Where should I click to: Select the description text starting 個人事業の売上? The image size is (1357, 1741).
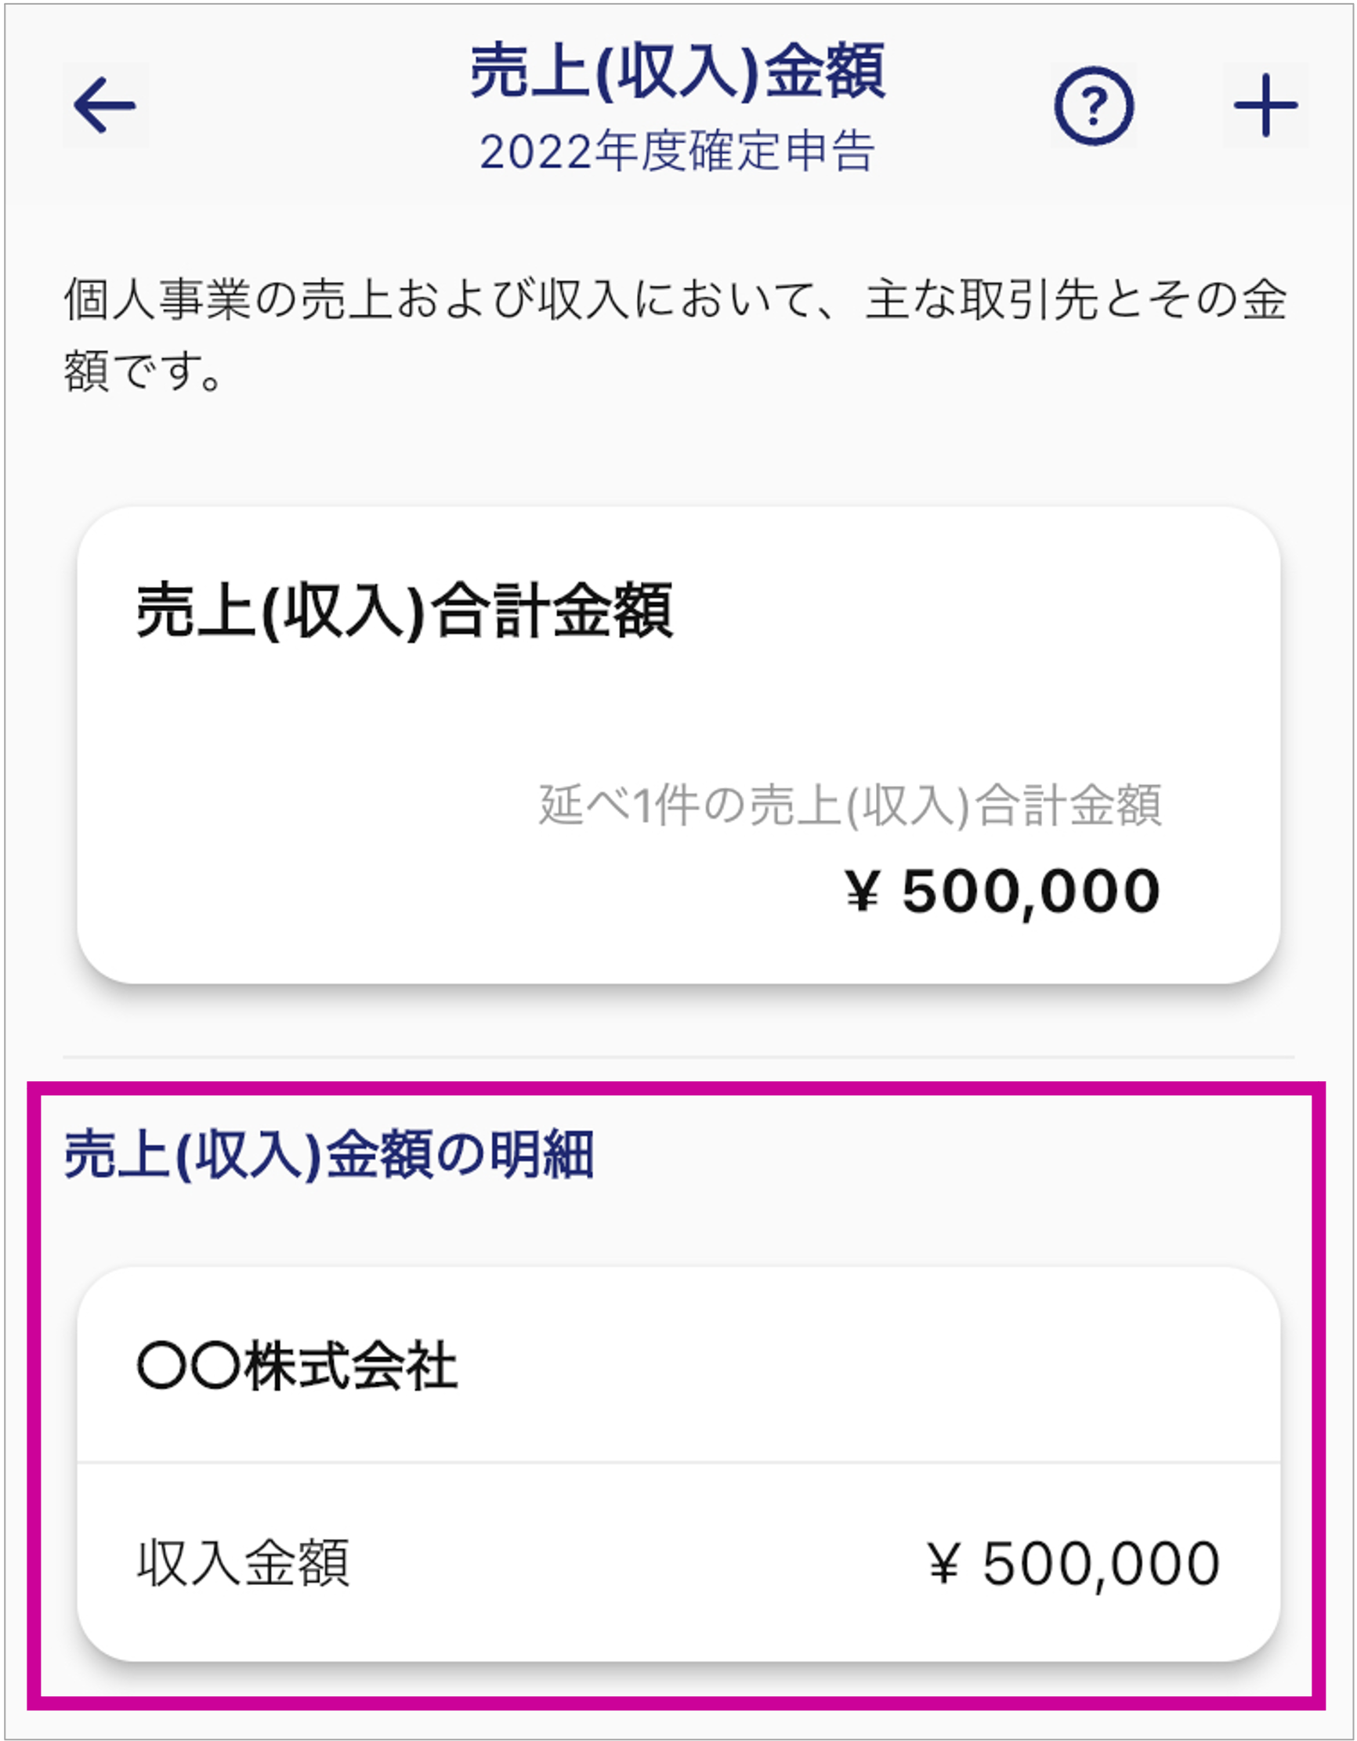pyautogui.click(x=675, y=335)
